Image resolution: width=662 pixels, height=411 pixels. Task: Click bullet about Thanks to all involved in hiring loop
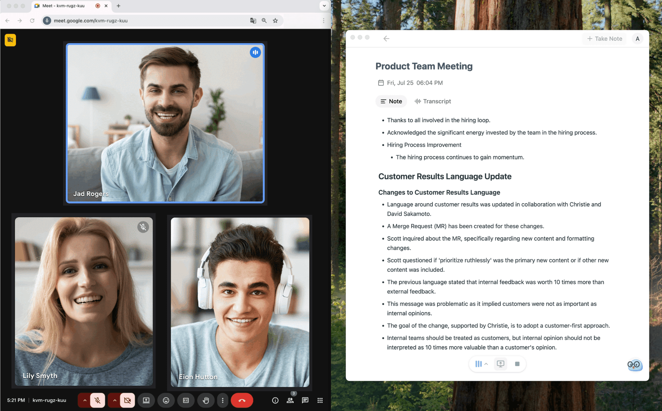[438, 120]
